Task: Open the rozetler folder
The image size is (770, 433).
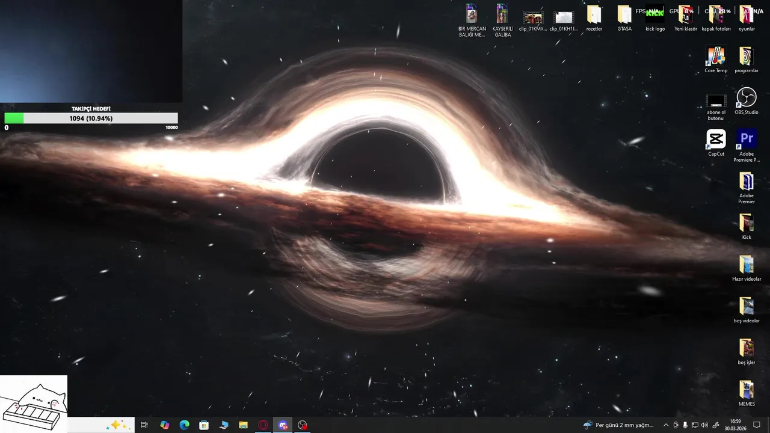Action: (x=594, y=19)
